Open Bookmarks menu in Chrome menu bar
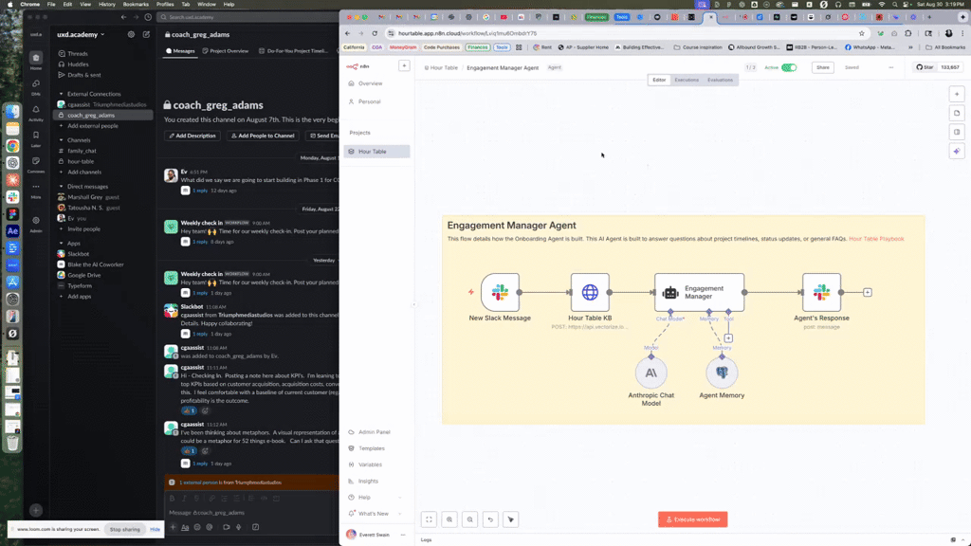971x546 pixels. [136, 5]
